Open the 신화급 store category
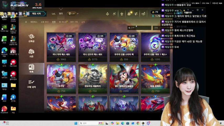Viewport: 224px width, 126px height. coord(32,38)
